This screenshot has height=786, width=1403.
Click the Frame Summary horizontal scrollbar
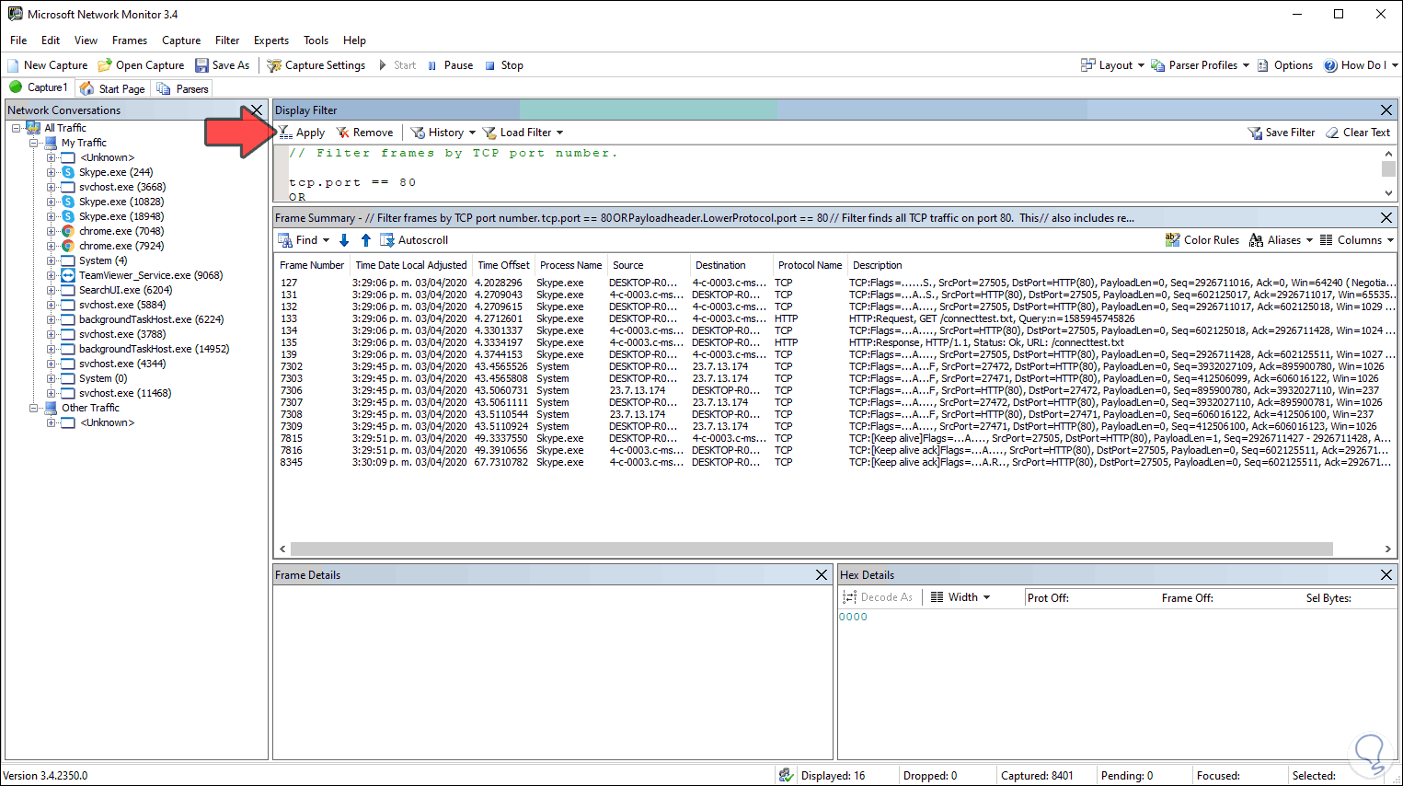pyautogui.click(x=810, y=549)
